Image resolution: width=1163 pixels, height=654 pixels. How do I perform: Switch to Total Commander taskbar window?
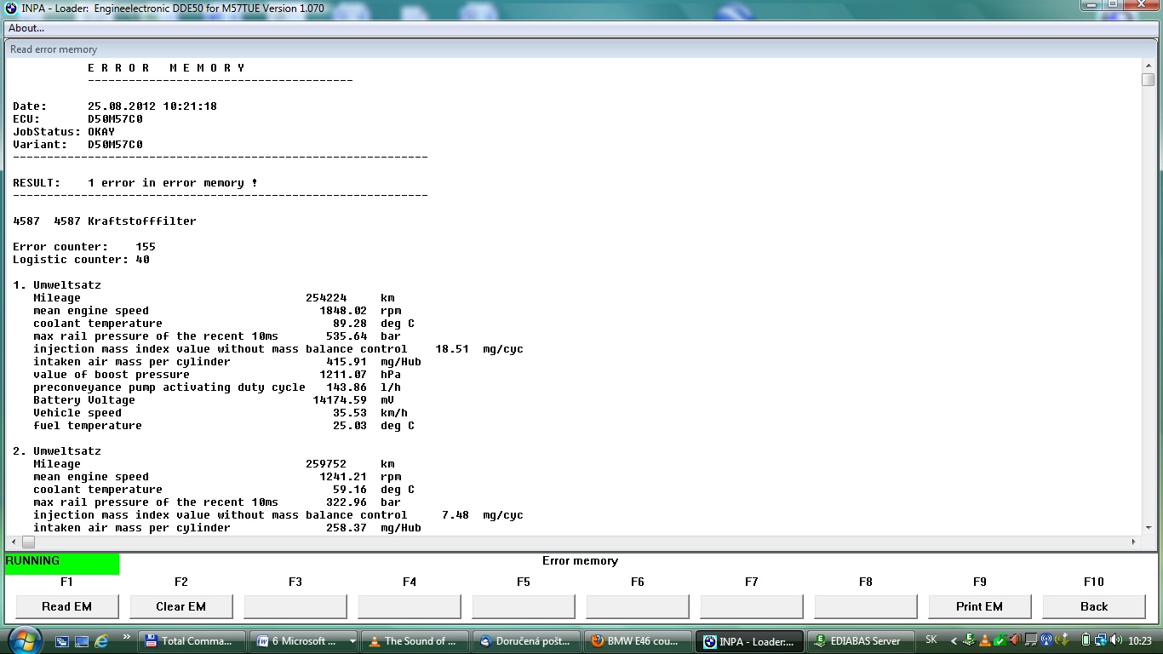(192, 641)
